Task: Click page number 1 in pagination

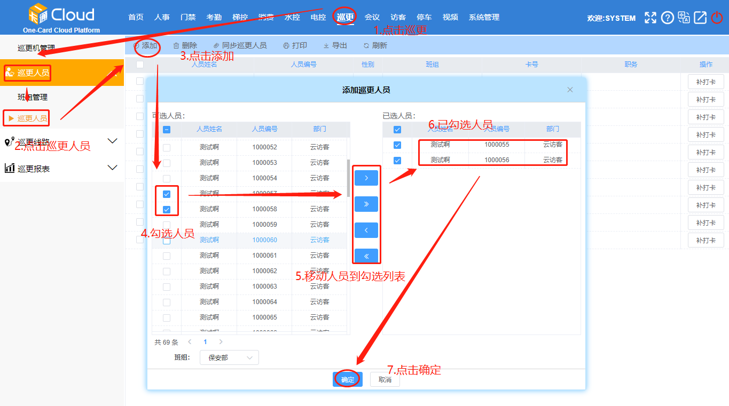Action: tap(205, 341)
